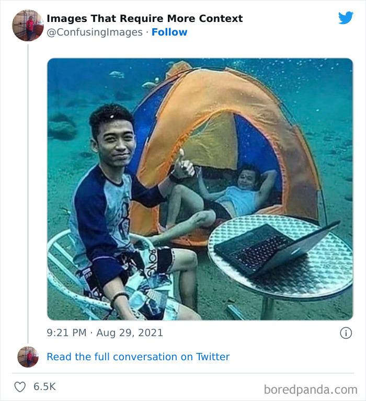Click the boredpanda.com watermark
This screenshot has width=366, height=401.
click(x=311, y=389)
